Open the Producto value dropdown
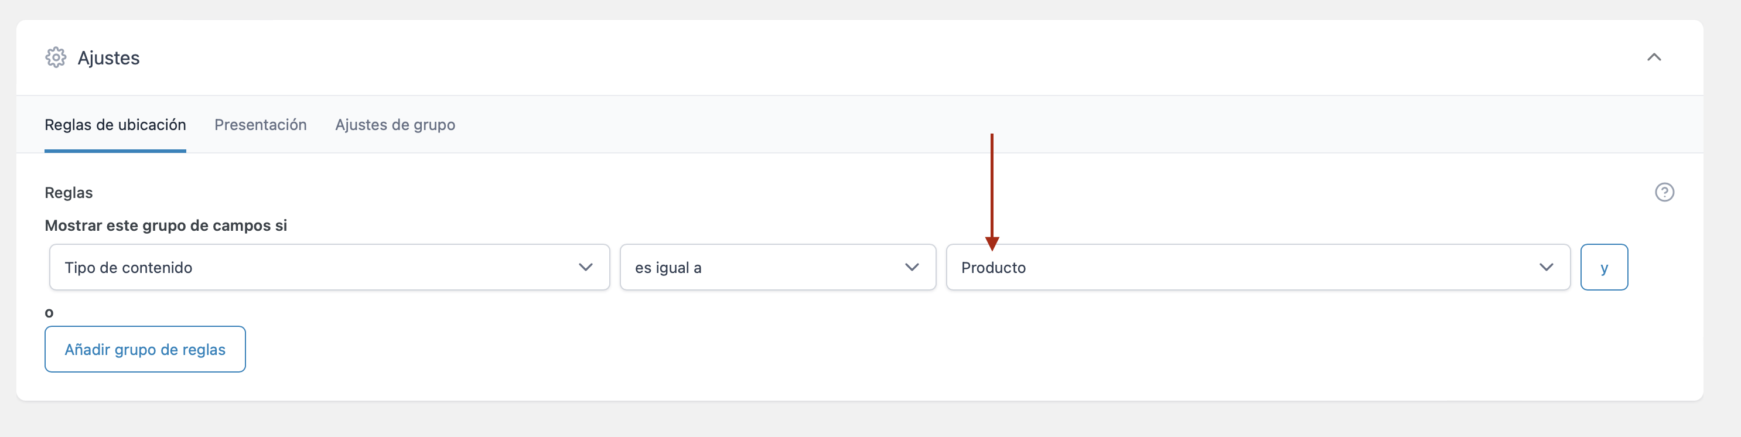 [x=1258, y=268]
